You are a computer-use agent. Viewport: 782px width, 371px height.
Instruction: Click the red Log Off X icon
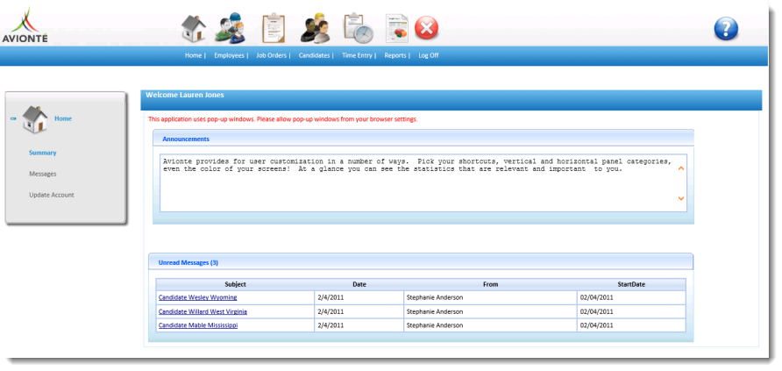427,28
